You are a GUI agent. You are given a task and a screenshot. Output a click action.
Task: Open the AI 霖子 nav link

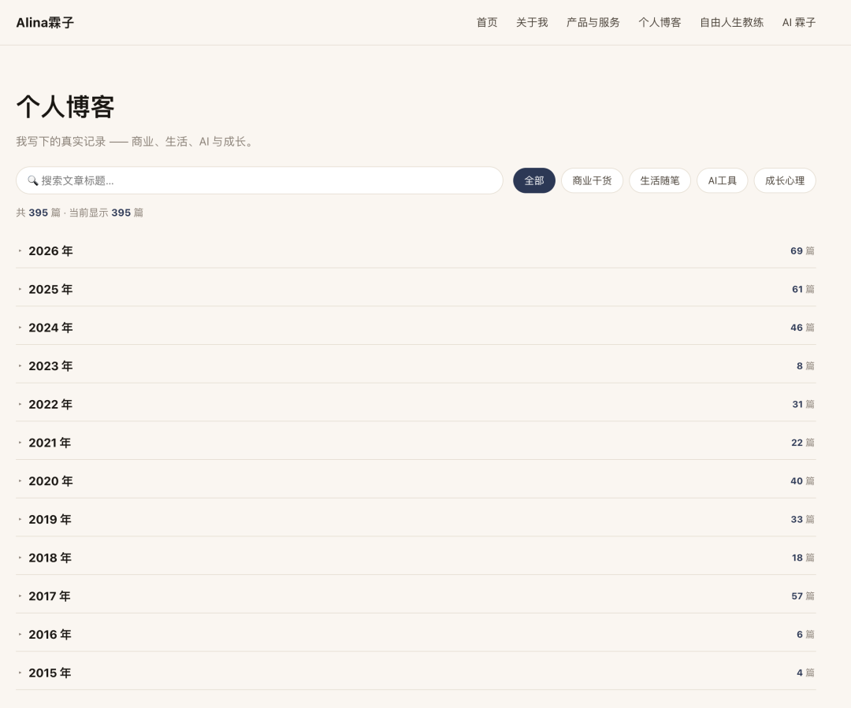(799, 22)
